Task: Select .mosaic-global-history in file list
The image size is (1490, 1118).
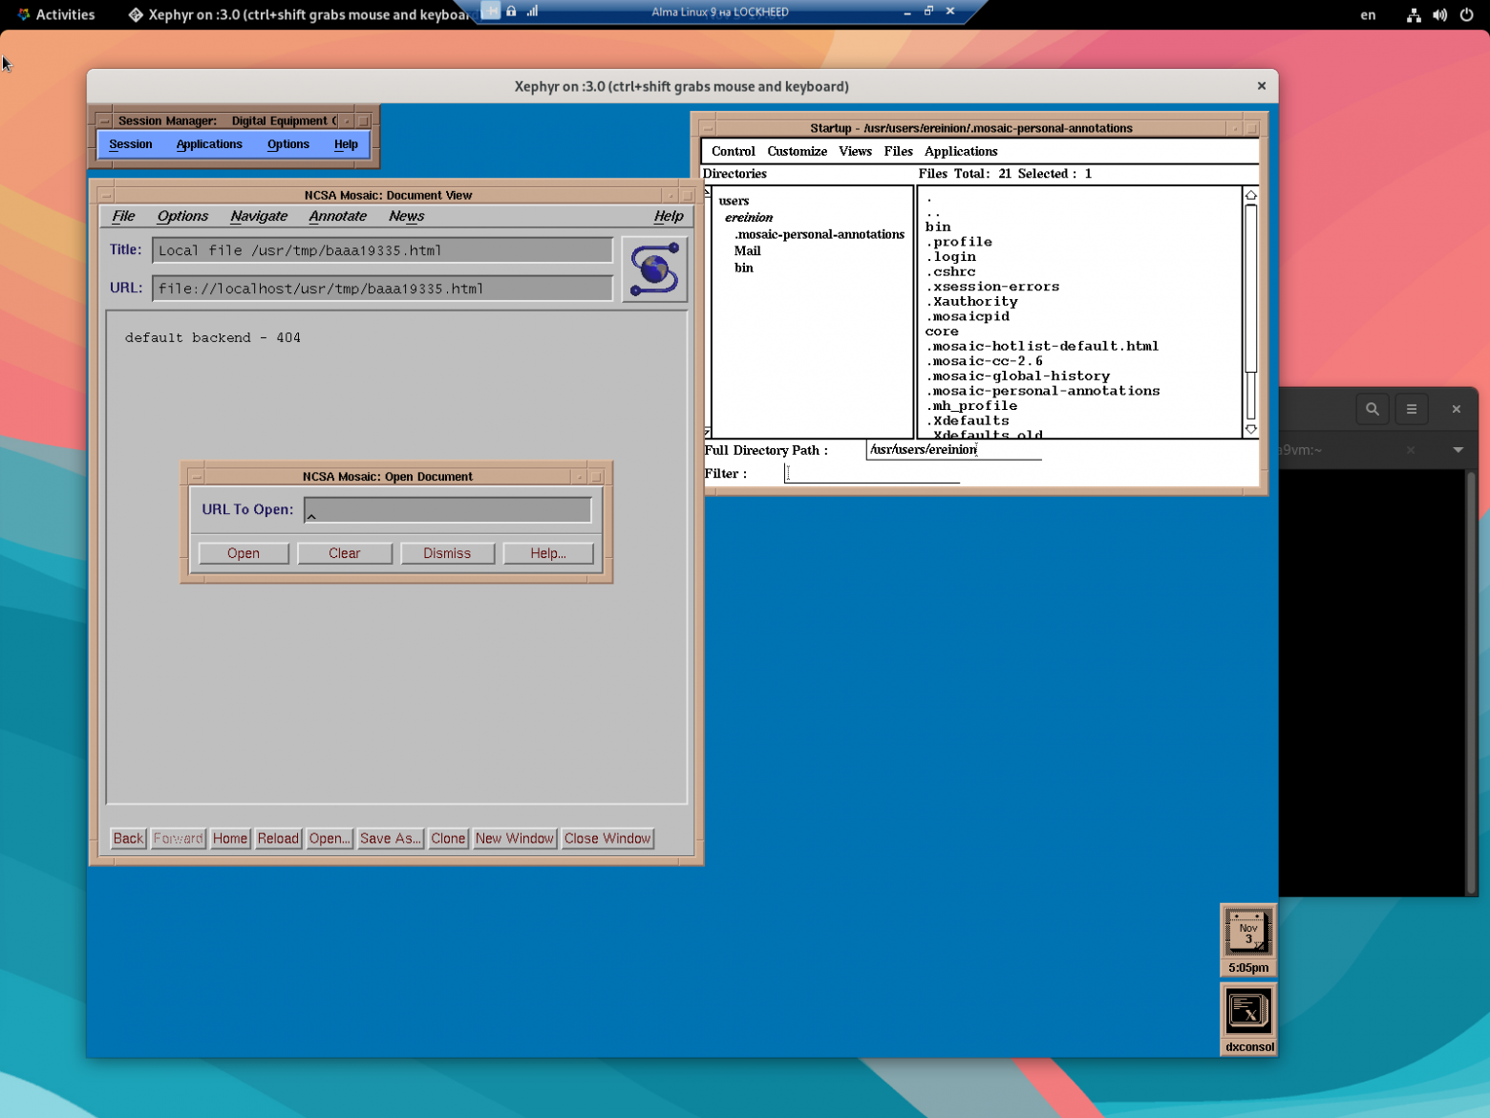Action: coord(1017,376)
